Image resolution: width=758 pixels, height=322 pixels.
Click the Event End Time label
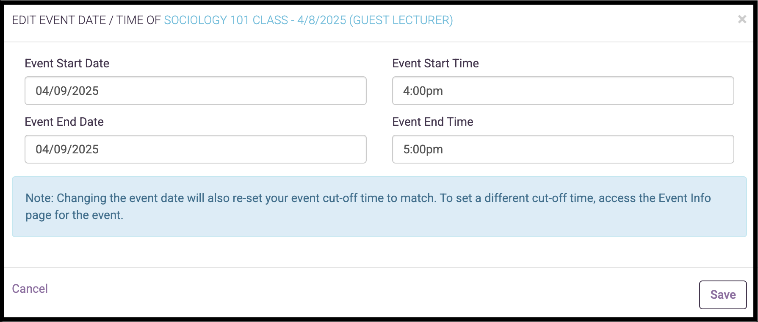[432, 122]
